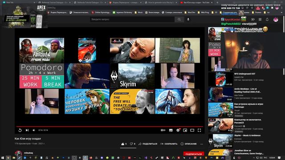Open the player settings gear
The image size is (285, 160).
pyautogui.click(x=178, y=130)
